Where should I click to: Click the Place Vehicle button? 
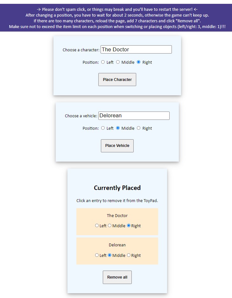point(117,146)
